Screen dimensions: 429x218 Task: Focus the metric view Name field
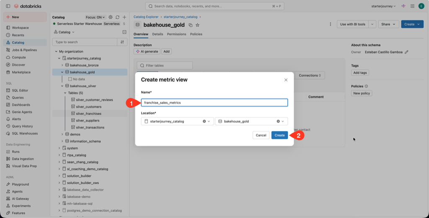pyautogui.click(x=214, y=103)
